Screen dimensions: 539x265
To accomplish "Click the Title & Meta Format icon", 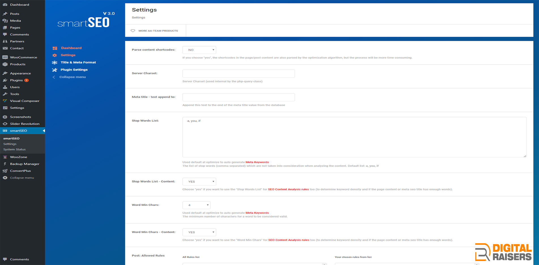I will (x=55, y=63).
